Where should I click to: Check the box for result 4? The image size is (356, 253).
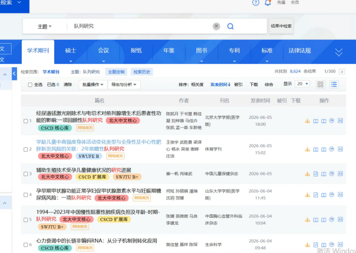[26, 195]
